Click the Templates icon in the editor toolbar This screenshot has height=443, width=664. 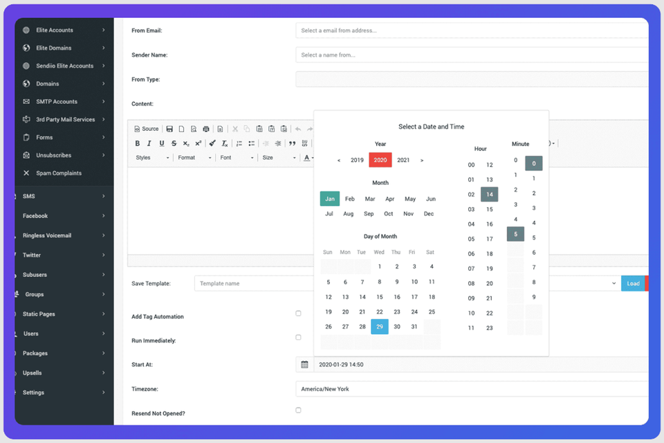(220, 129)
